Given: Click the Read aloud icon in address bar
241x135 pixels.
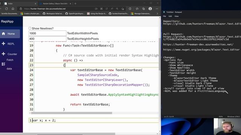Looking at the screenshot, I should coord(112,9).
